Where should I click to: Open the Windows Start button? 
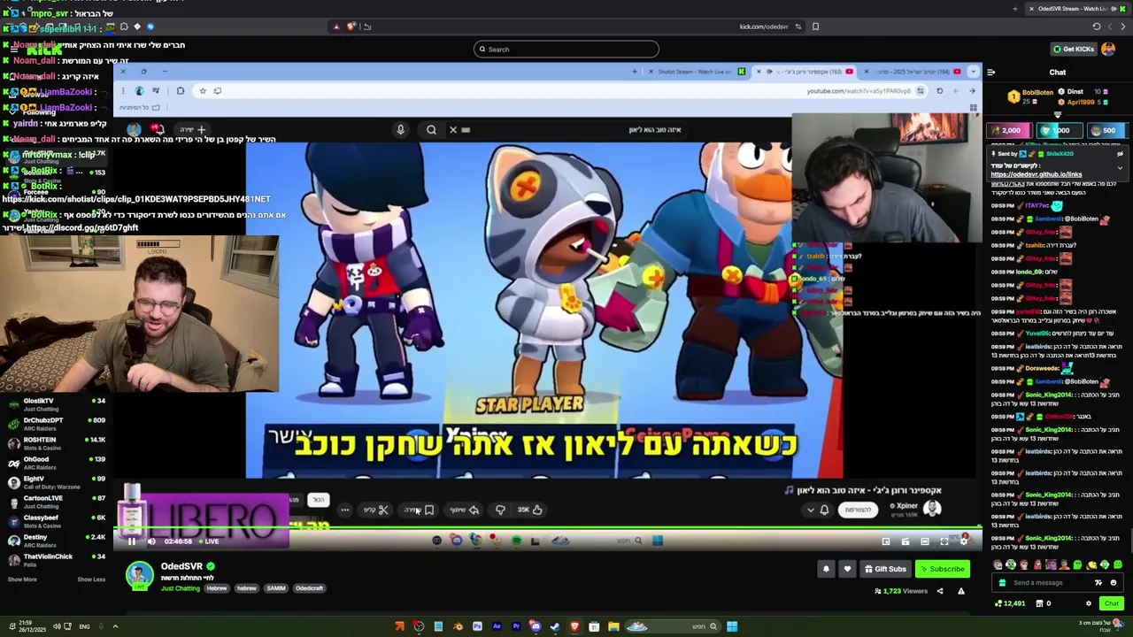click(732, 626)
